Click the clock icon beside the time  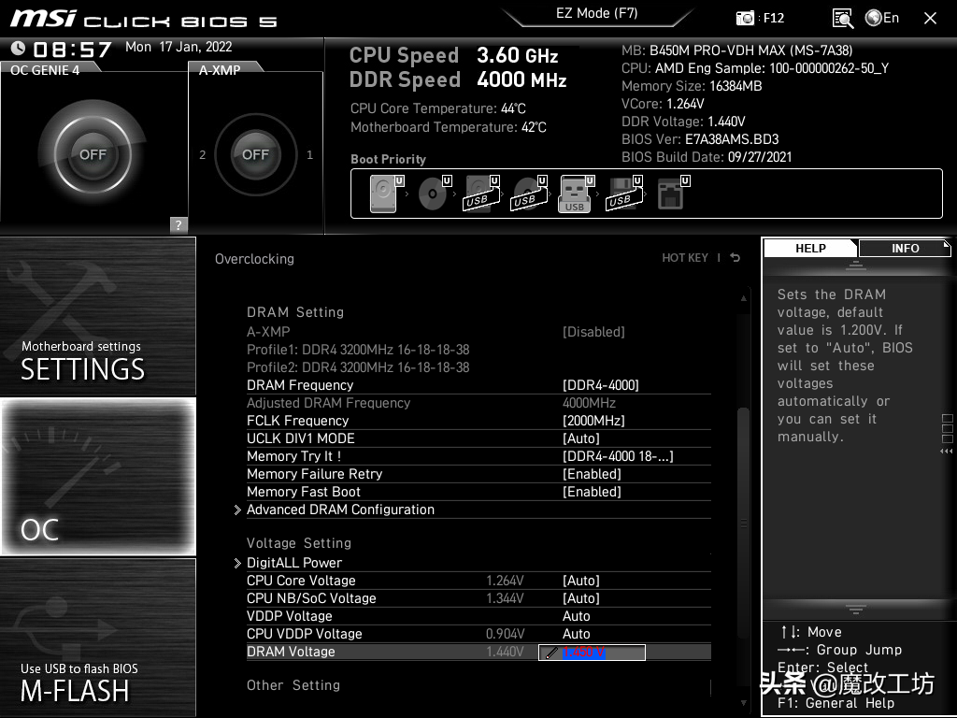[19, 48]
